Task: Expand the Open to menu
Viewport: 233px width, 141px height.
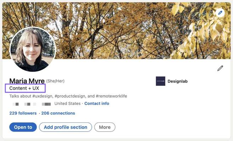Action: pos(23,127)
